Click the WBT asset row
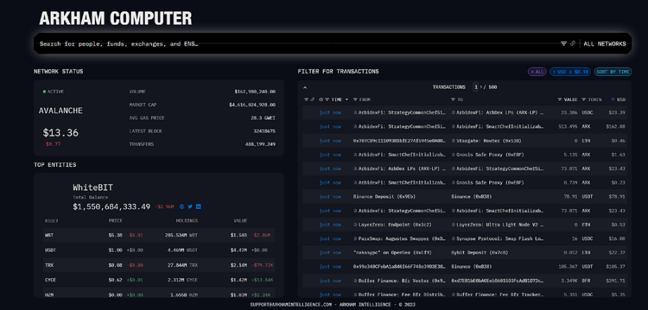The width and height of the screenshot is (648, 310). (x=159, y=236)
